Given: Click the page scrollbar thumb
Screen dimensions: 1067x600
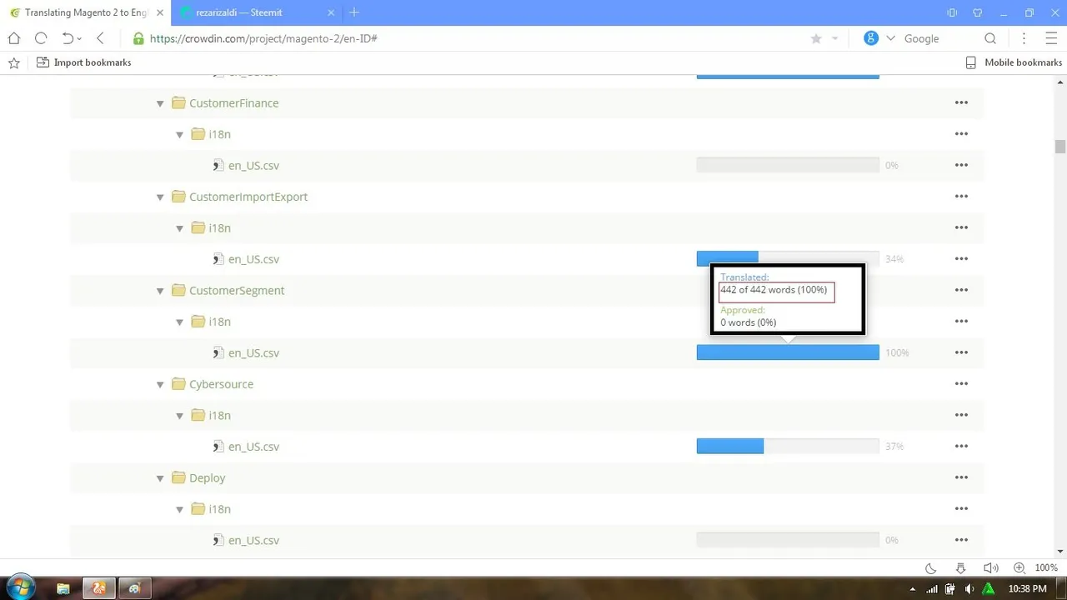Looking at the screenshot, I should 1060,147.
